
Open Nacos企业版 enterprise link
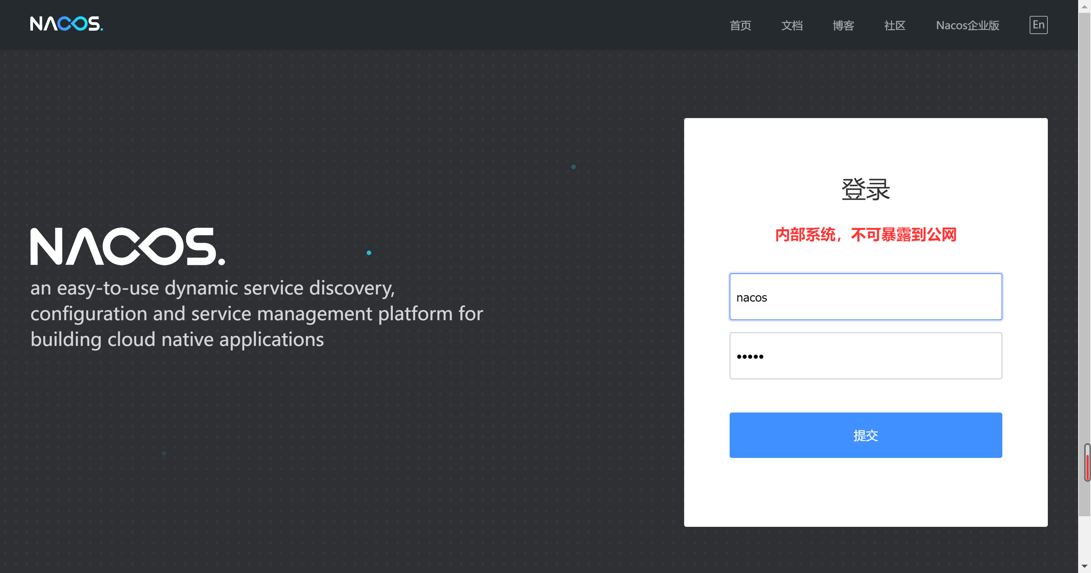pyautogui.click(x=968, y=25)
